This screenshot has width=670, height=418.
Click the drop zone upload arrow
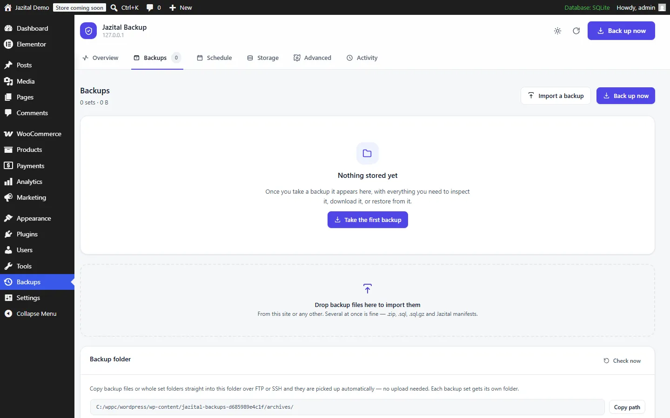coord(368,289)
